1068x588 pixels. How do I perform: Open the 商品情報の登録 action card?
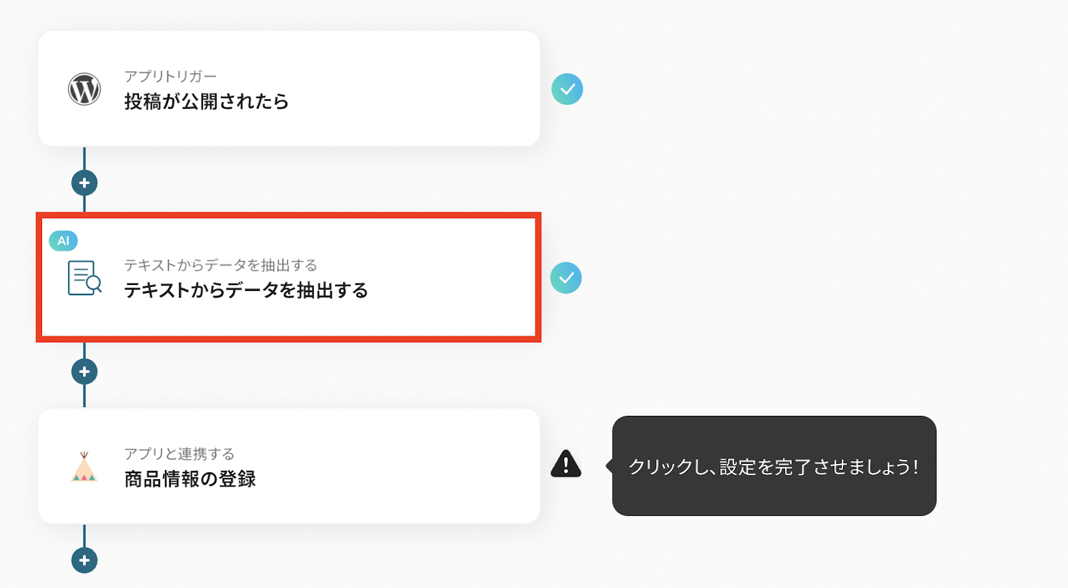(x=289, y=466)
